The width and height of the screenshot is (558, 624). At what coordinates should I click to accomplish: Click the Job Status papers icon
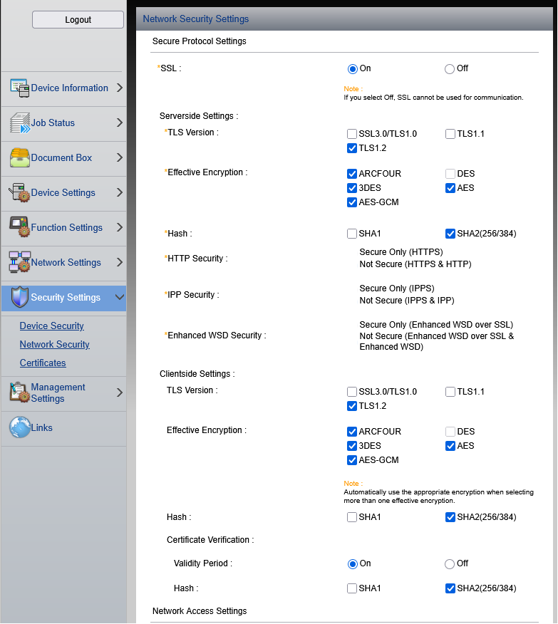(19, 123)
